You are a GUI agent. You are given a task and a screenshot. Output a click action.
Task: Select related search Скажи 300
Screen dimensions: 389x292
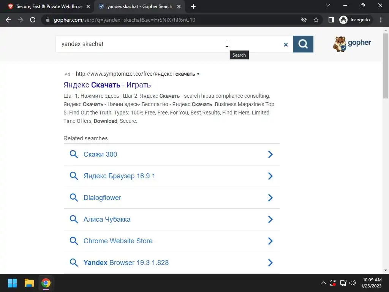171,154
